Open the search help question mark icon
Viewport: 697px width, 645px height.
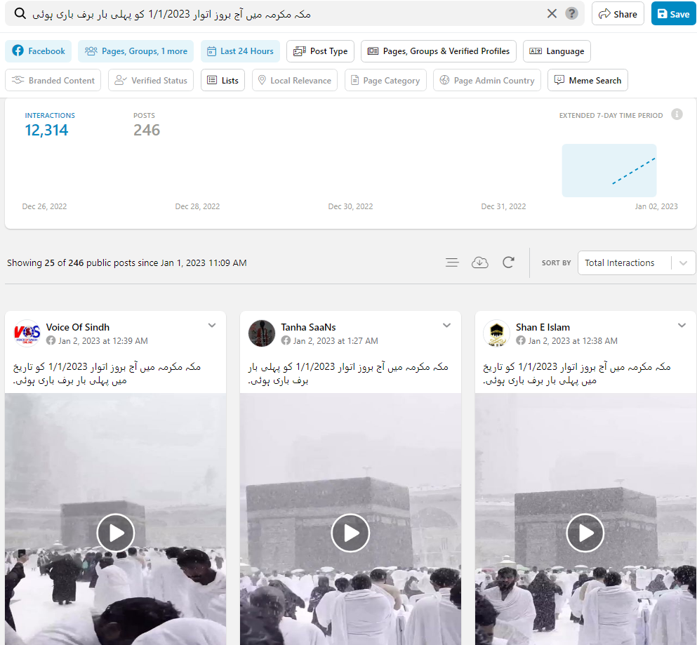pyautogui.click(x=572, y=14)
